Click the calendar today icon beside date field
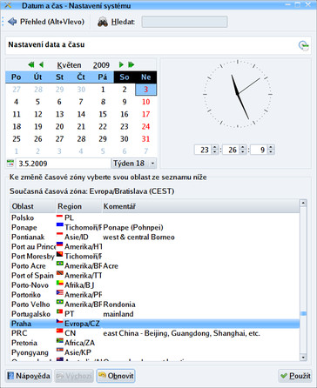Viewport: 317px width, 388px height. (10, 164)
